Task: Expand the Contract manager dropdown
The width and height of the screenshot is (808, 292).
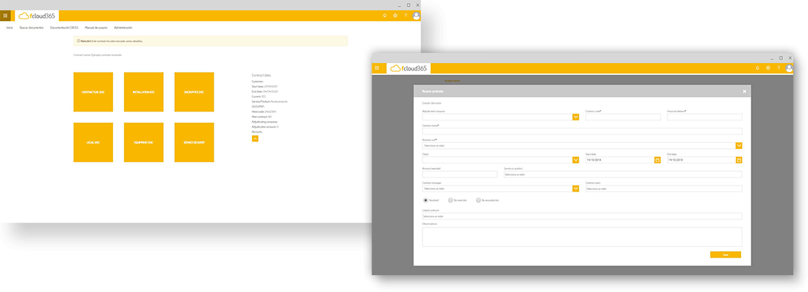Action: [576, 189]
